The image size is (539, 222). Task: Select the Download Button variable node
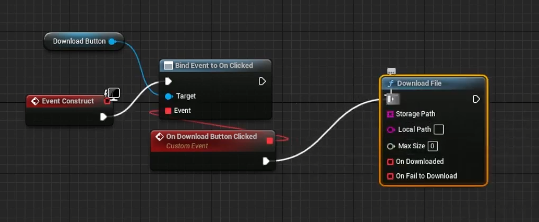[x=83, y=41]
